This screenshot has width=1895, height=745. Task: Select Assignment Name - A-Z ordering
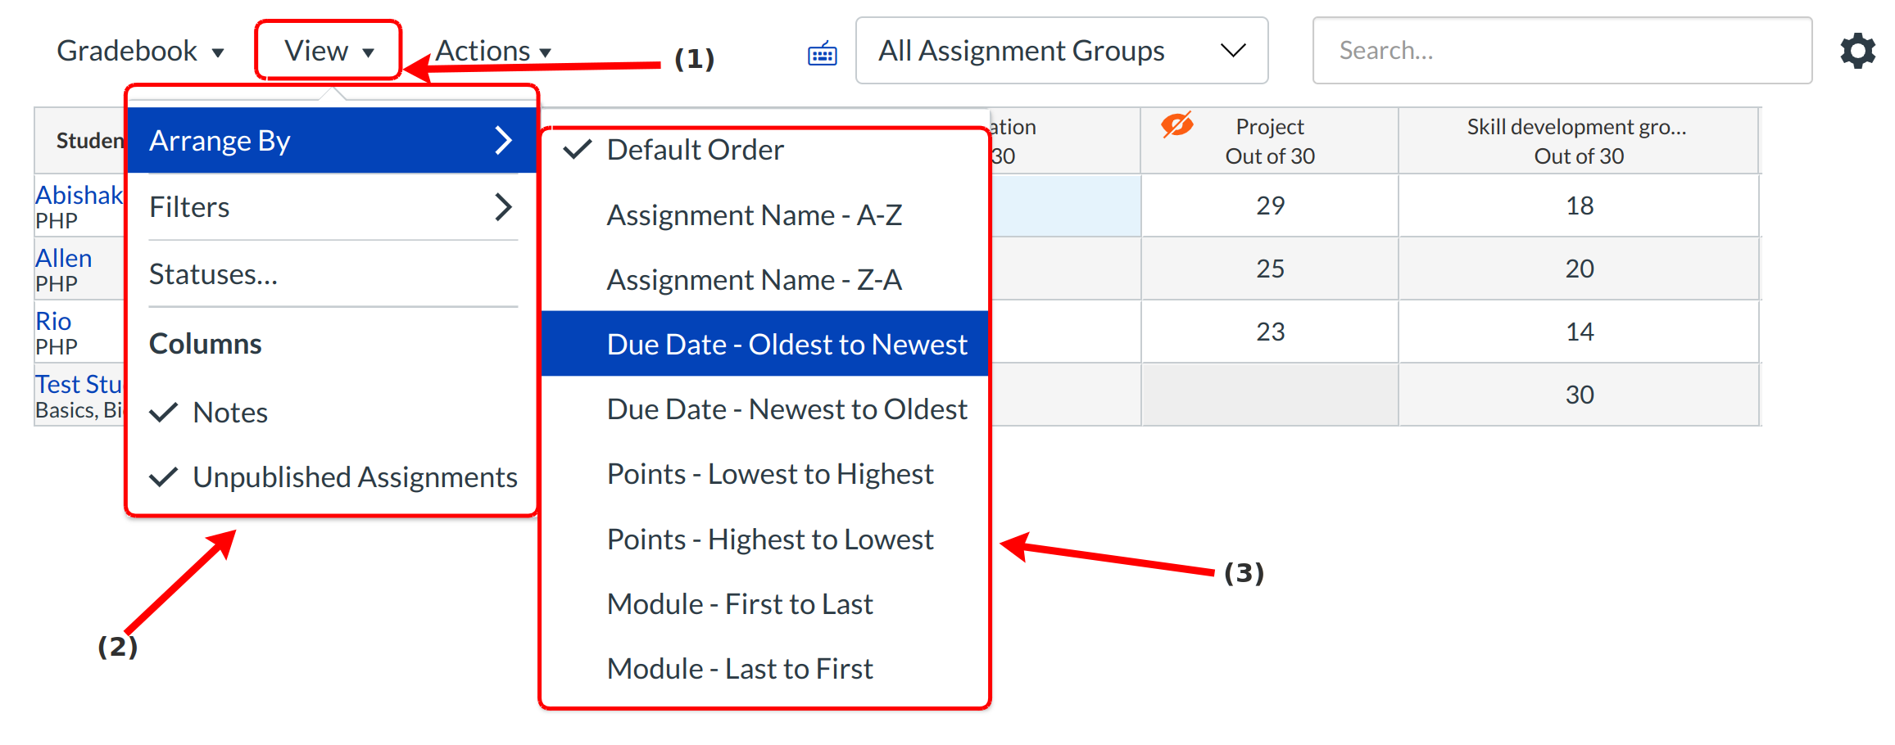tap(754, 215)
